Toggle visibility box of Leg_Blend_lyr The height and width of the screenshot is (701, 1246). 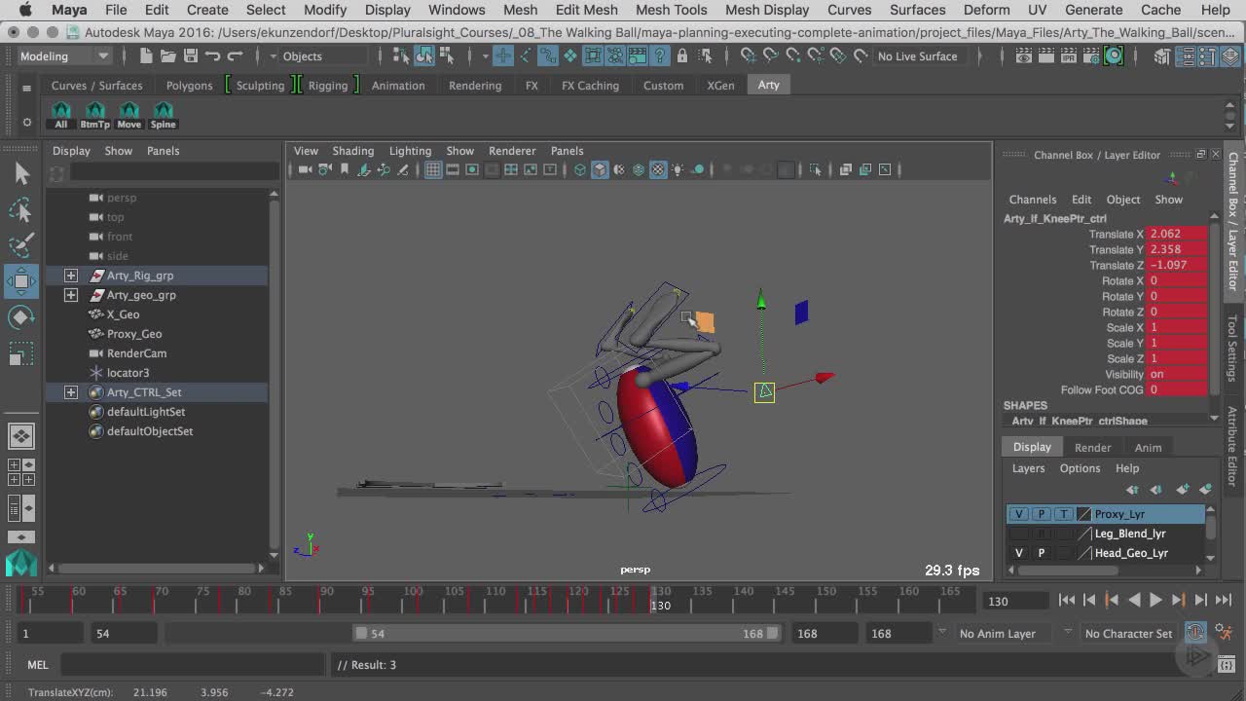[1019, 534]
